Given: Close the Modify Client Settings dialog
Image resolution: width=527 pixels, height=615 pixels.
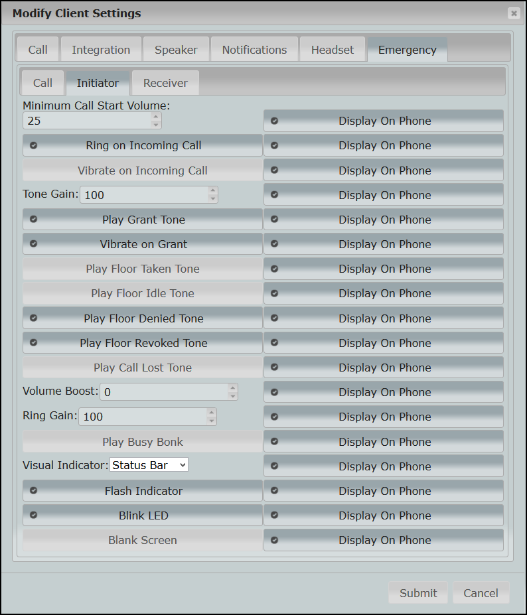Looking at the screenshot, I should pos(514,13).
